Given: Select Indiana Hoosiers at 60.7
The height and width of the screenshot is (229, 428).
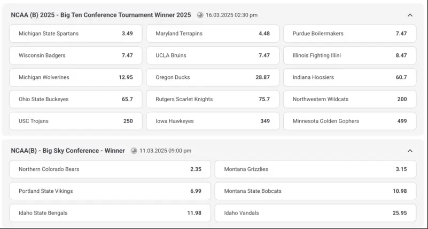Looking at the screenshot, I should [349, 77].
